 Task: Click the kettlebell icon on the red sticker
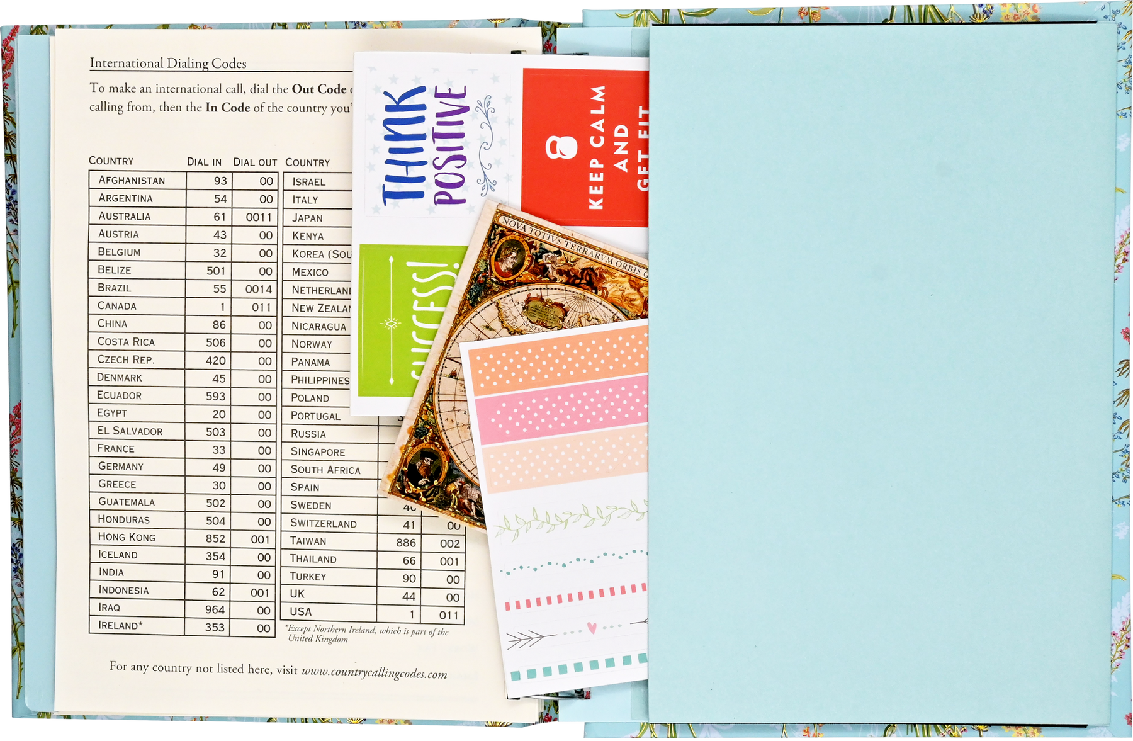[x=561, y=147]
